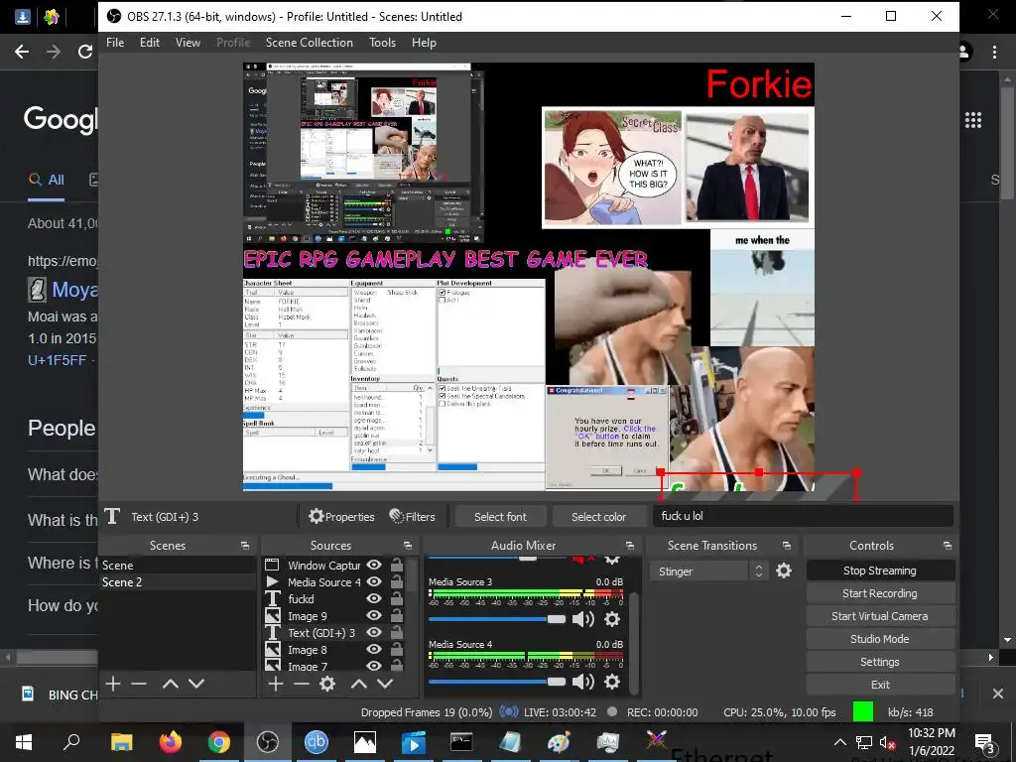Remove selected source with minus icon
1016x762 pixels.
pyautogui.click(x=301, y=684)
